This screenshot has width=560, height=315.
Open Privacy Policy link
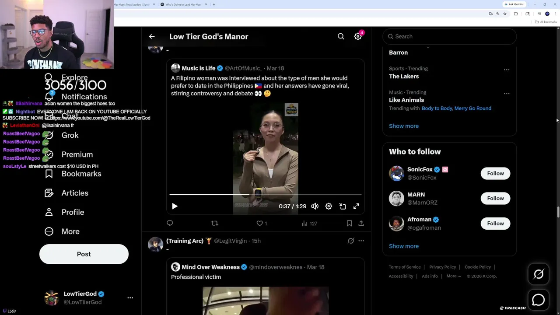443,267
